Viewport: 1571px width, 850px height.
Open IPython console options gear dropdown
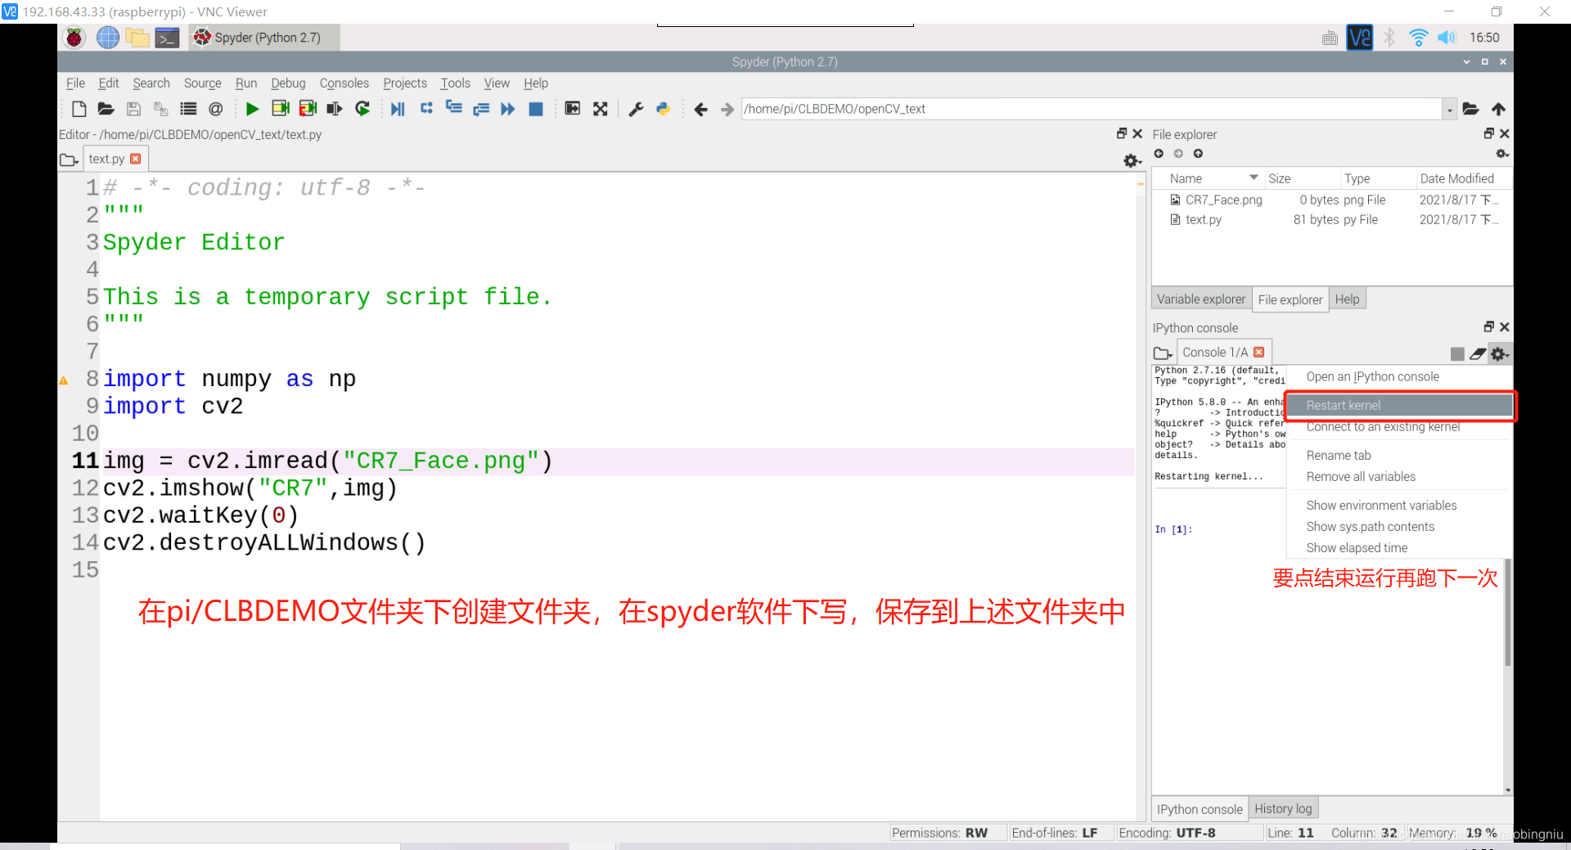point(1500,353)
